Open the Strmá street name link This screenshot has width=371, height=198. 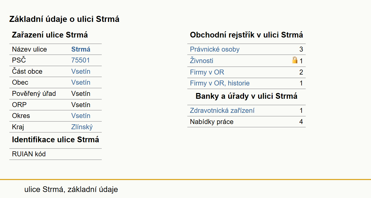point(81,49)
